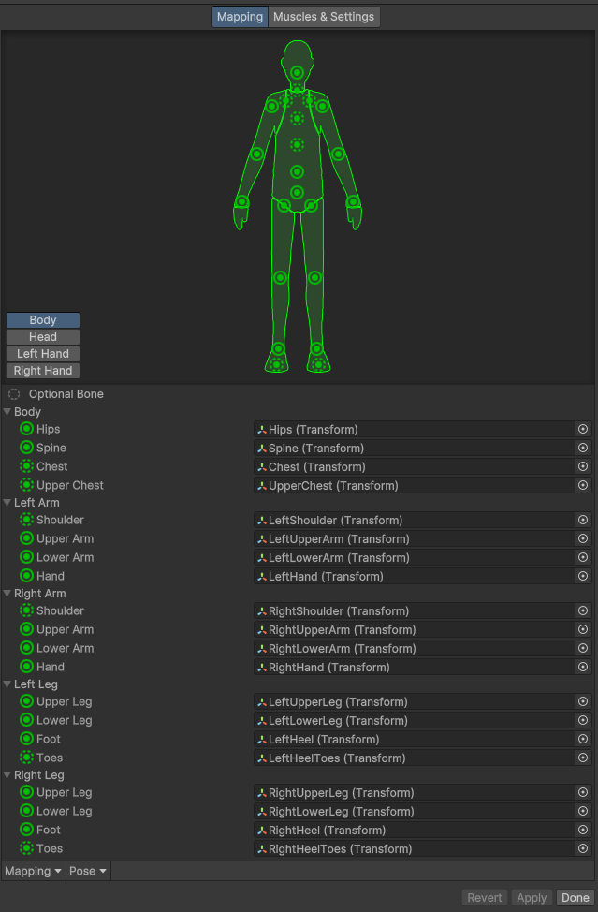Switch avatar view to Head

[43, 337]
